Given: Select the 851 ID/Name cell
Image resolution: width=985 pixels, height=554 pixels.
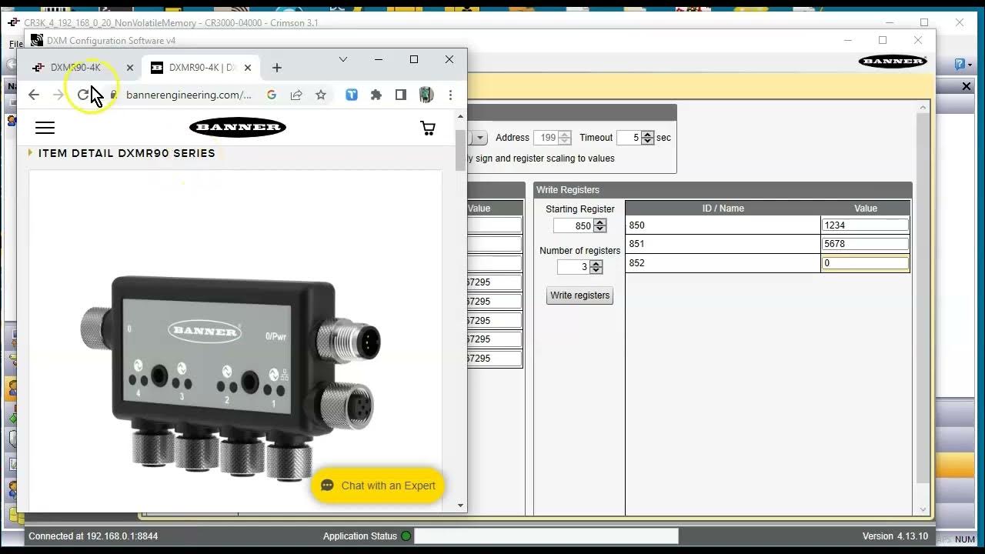Looking at the screenshot, I should click(x=723, y=244).
